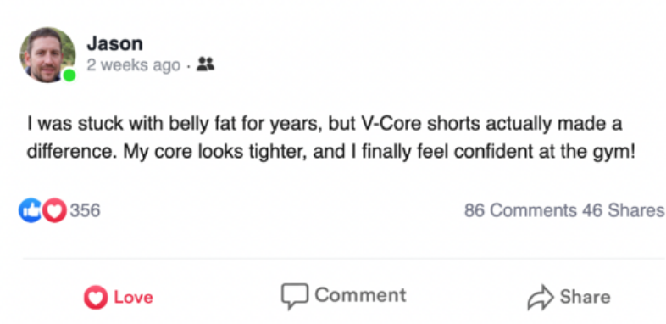Open the Jason profile name link
This screenshot has width=666, height=324.
[x=114, y=44]
